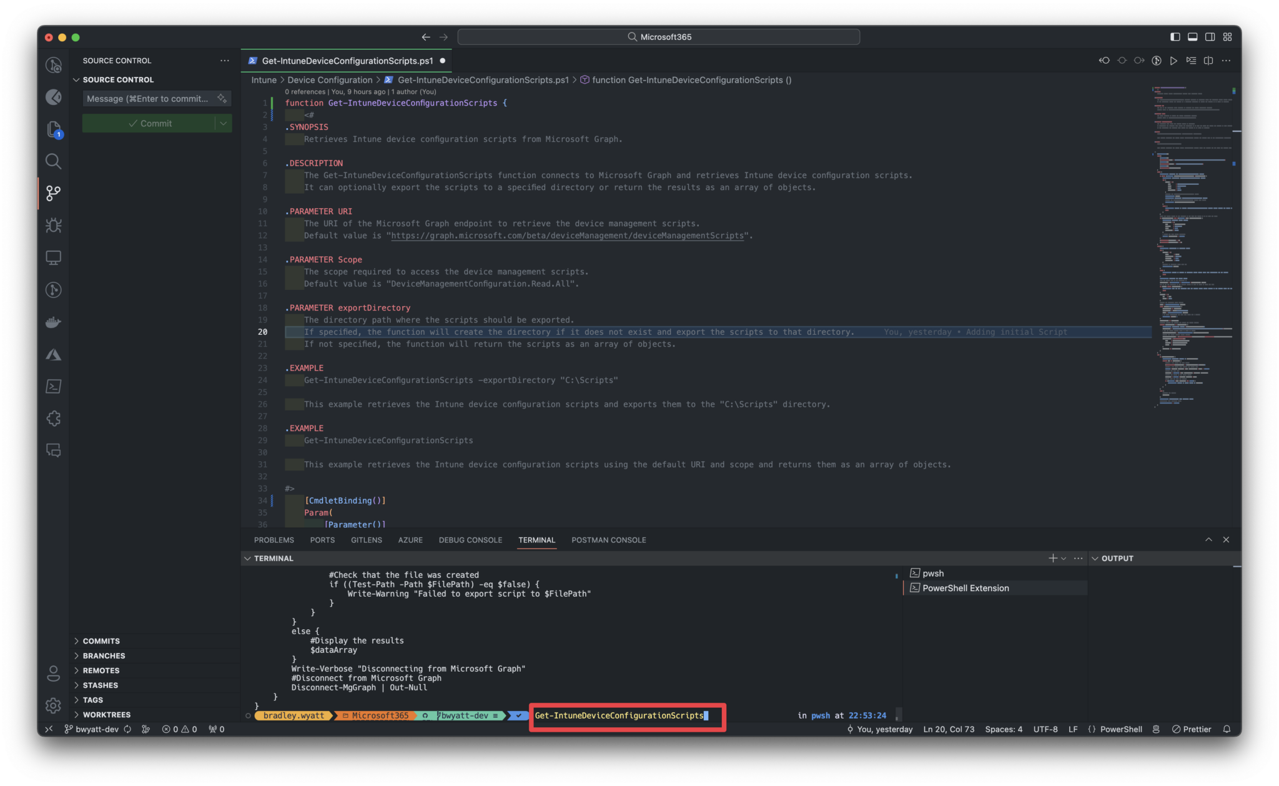
Task: Open the Commit button dropdown arrow
Action: tap(224, 124)
